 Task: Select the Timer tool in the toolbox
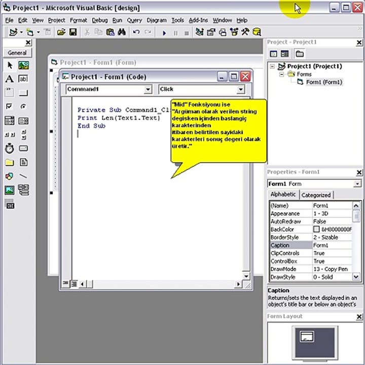click(x=10, y=149)
